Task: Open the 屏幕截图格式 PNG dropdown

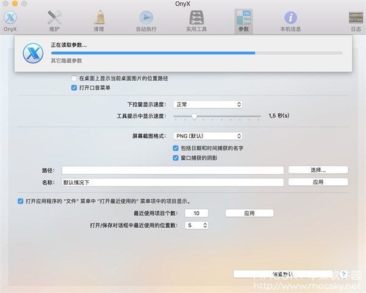Action: (207, 136)
